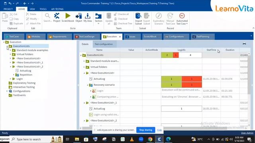Image resolution: width=255 pixels, height=143 pixels.
Task: Start an Exploratory Scenario recording
Action: pos(159,19)
